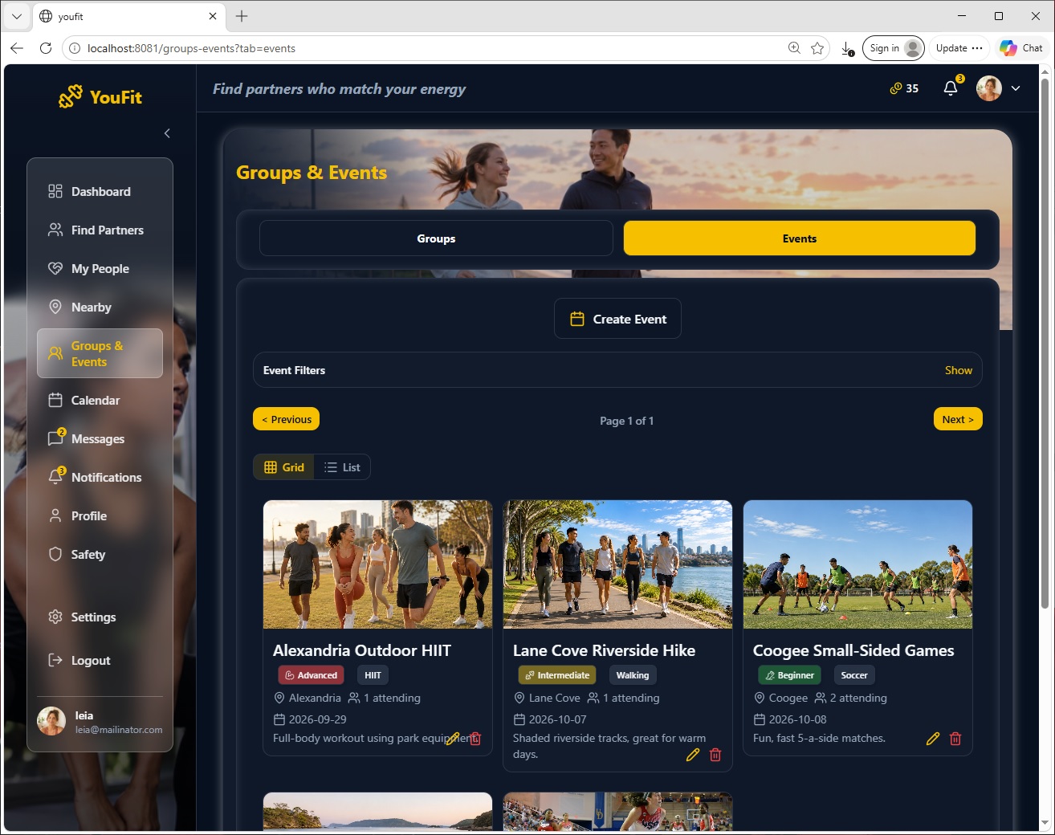Show the Event Filters panel
The image size is (1055, 835).
958,370
